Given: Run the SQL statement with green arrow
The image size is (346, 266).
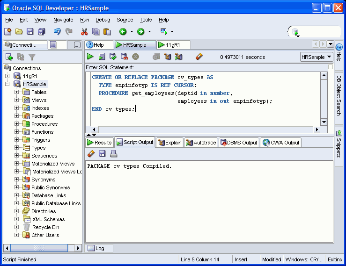Looking at the screenshot, I should [x=90, y=57].
